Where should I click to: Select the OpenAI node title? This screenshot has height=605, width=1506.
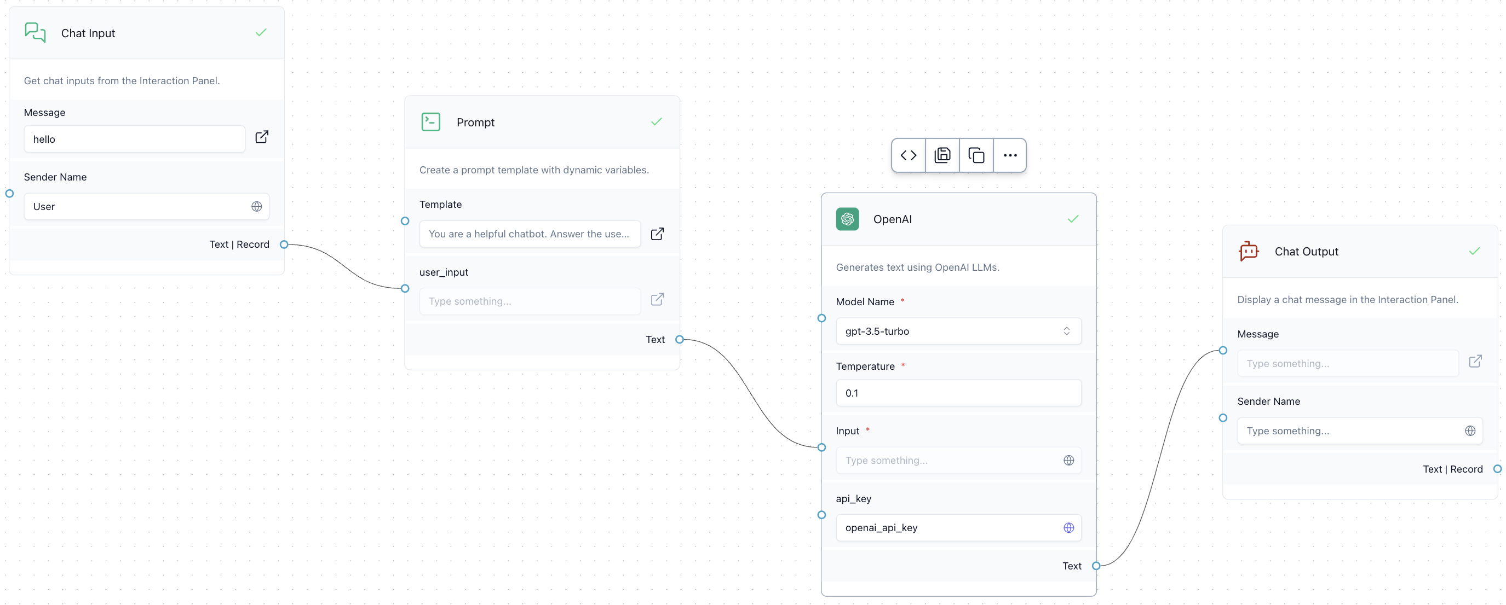pos(892,219)
